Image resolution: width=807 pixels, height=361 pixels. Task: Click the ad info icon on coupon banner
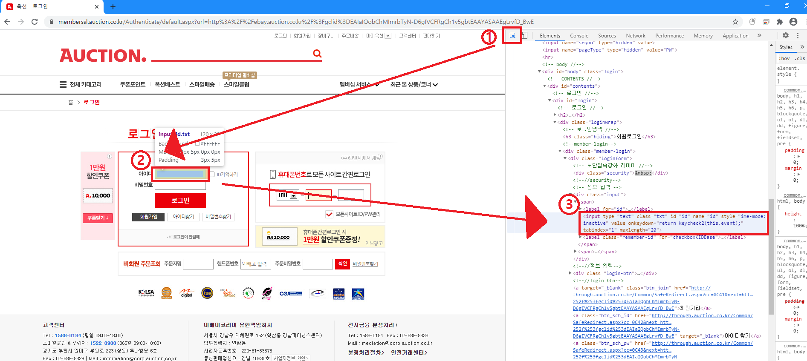click(x=110, y=156)
